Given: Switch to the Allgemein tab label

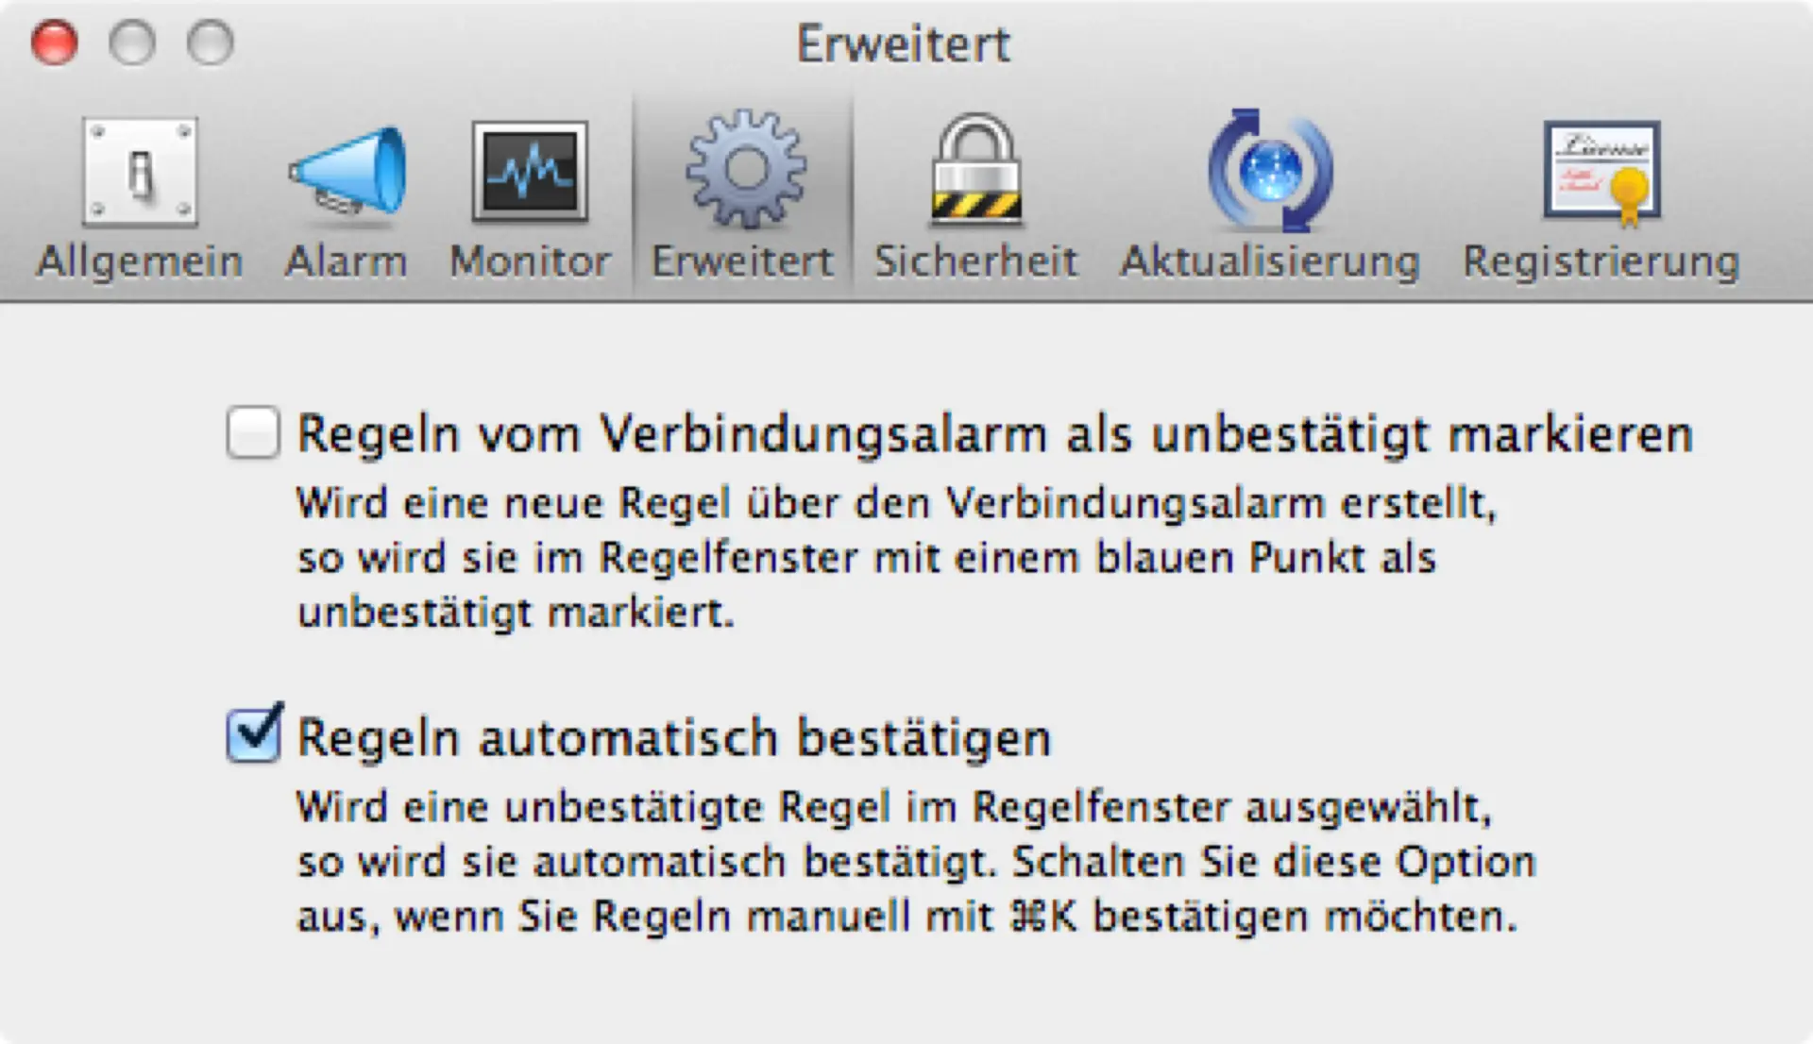Looking at the screenshot, I should (x=140, y=261).
